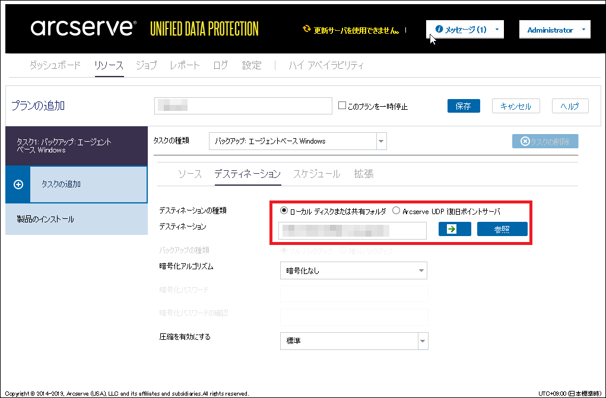Open the ジョブ tab

pyautogui.click(x=146, y=65)
